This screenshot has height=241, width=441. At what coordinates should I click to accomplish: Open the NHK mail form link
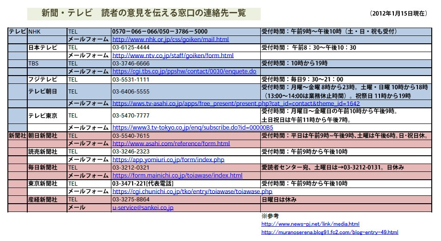click(x=171, y=40)
